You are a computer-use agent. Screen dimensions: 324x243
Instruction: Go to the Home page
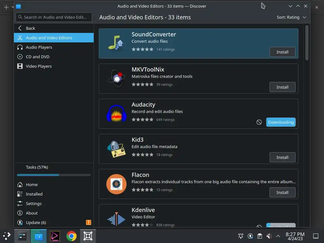coord(54,184)
